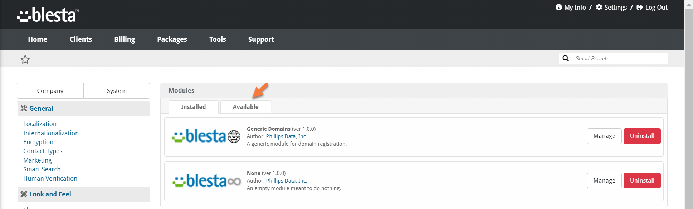
Task: Click the Smart Search magnifier icon
Action: click(566, 59)
